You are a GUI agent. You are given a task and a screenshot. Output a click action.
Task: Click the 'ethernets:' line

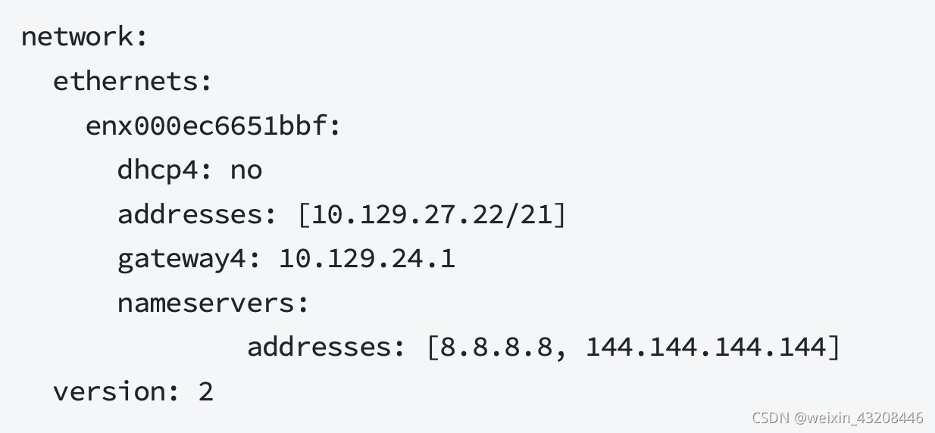point(133,81)
